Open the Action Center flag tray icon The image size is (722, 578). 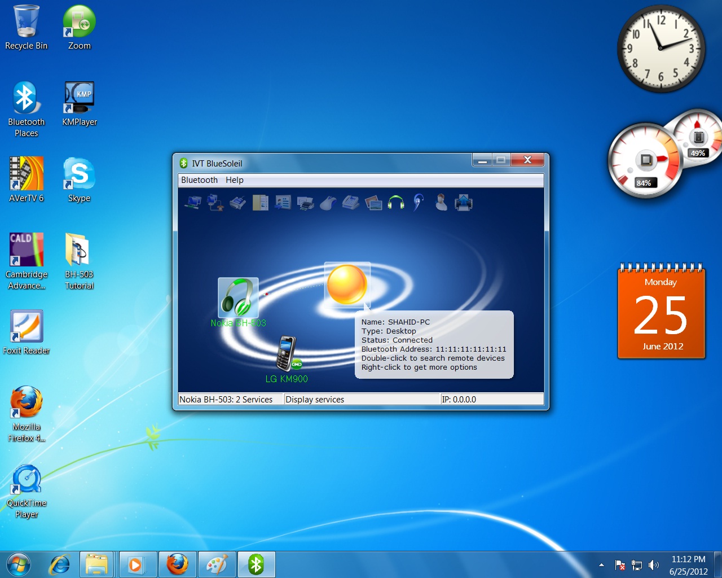tap(620, 565)
